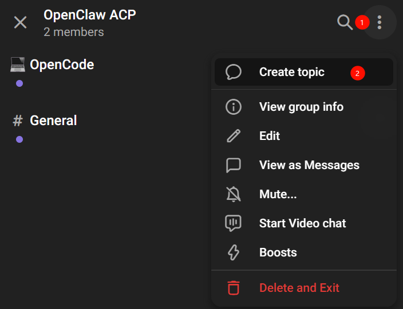Open the OpenCode topic
The width and height of the screenshot is (403, 309).
click(x=62, y=65)
